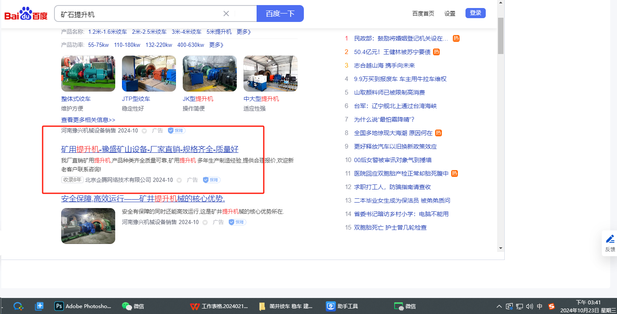
Task: Open hot search 9.9万买到报废车 车主用牛拉车维权
Action: pyautogui.click(x=400, y=79)
